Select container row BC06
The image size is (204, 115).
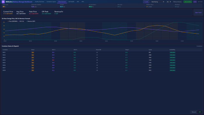[x=102, y=65]
